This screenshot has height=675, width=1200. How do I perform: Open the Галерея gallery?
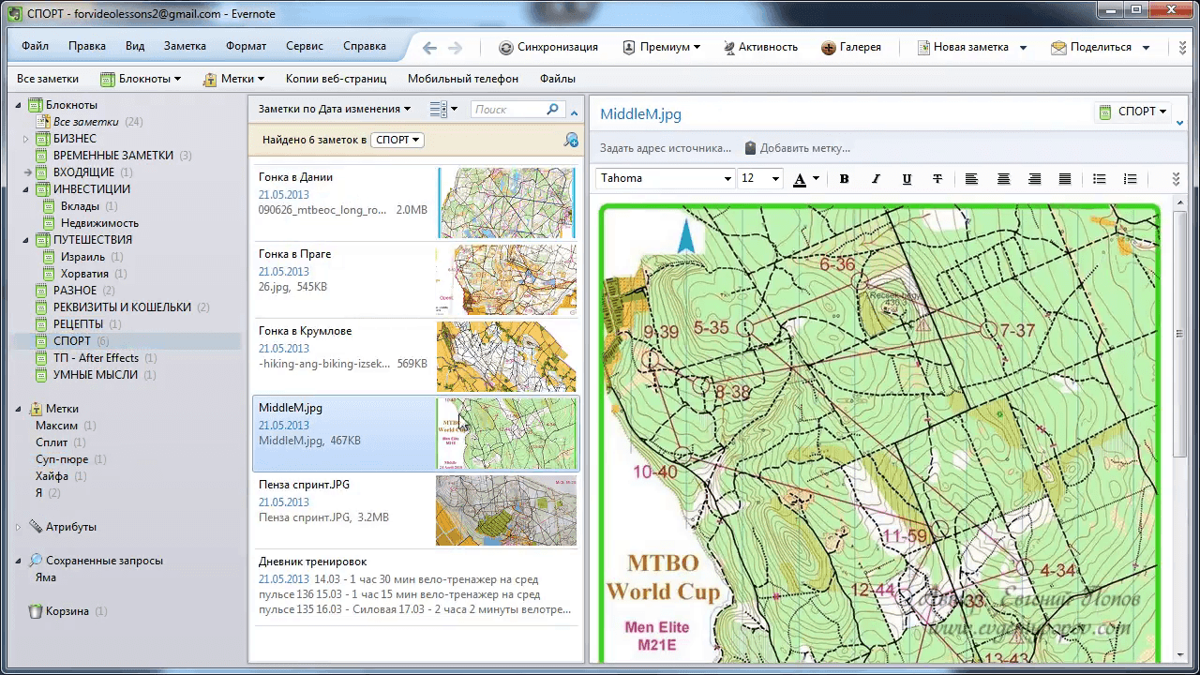[851, 47]
